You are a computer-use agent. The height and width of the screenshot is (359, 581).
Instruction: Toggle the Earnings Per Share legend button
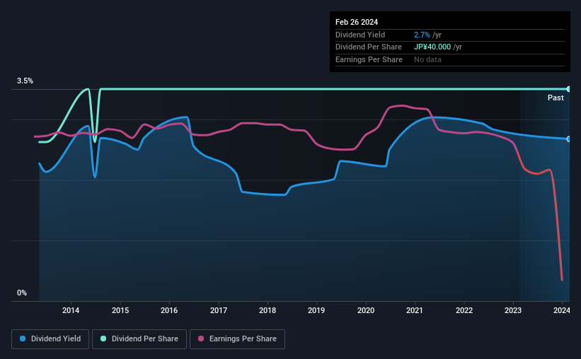coord(237,339)
